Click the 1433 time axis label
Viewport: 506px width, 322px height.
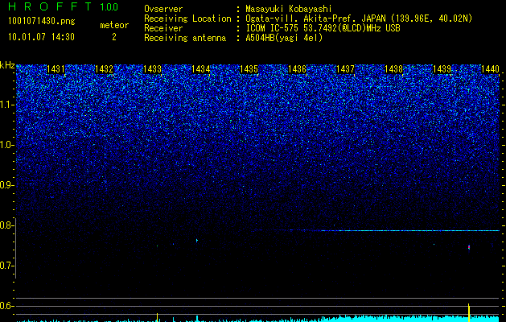tap(152, 69)
